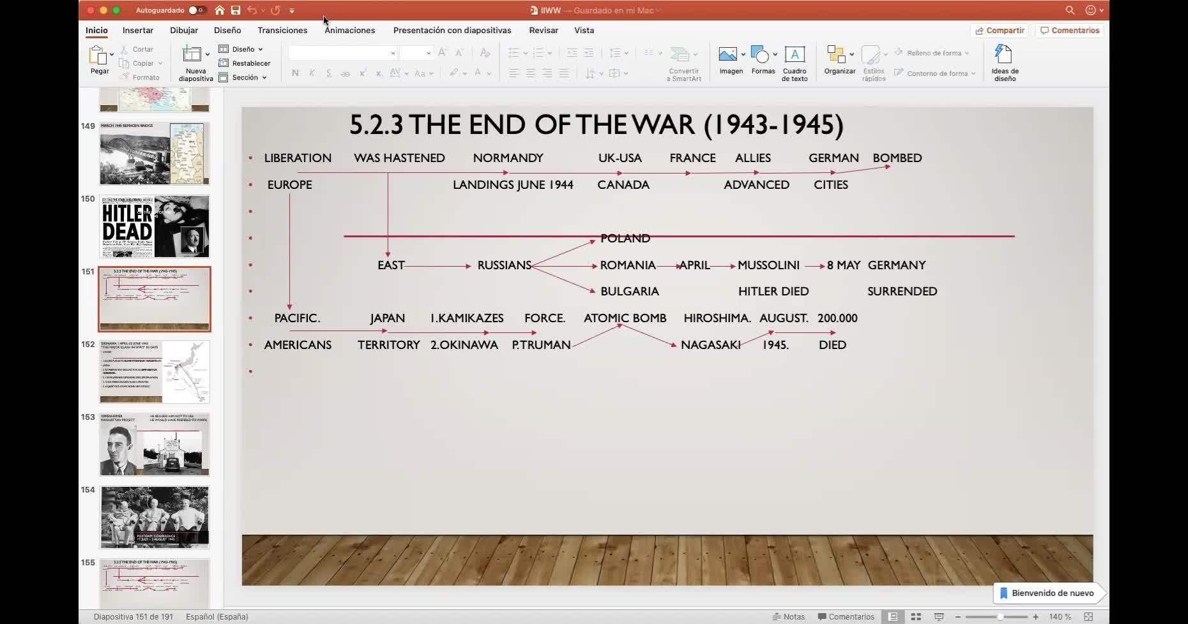Center the text alignment
This screenshot has width=1188, height=624.
tap(530, 73)
